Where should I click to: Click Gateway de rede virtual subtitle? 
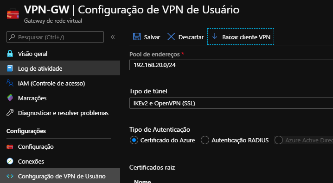tap(53, 21)
